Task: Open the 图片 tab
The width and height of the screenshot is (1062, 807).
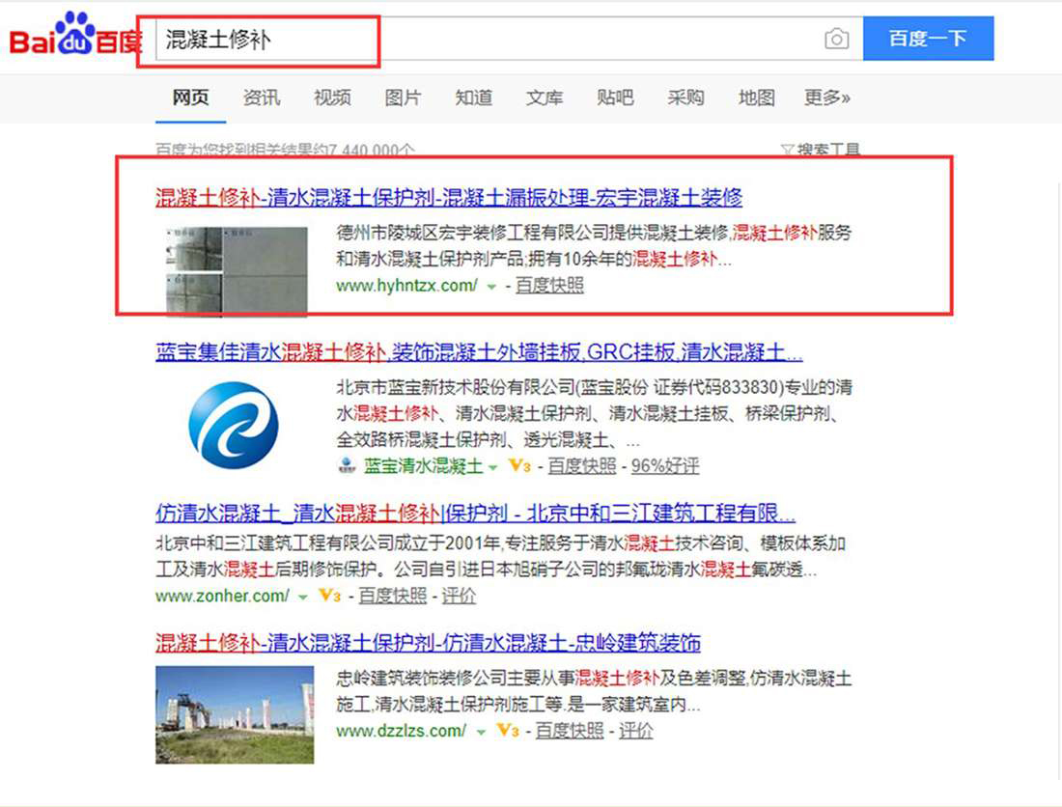Action: coord(403,97)
